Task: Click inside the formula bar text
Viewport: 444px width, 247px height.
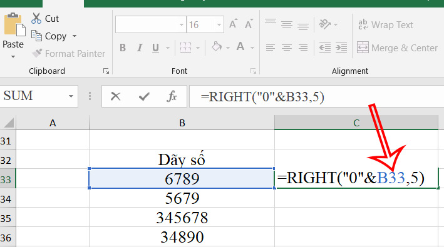Action: pyautogui.click(x=262, y=97)
